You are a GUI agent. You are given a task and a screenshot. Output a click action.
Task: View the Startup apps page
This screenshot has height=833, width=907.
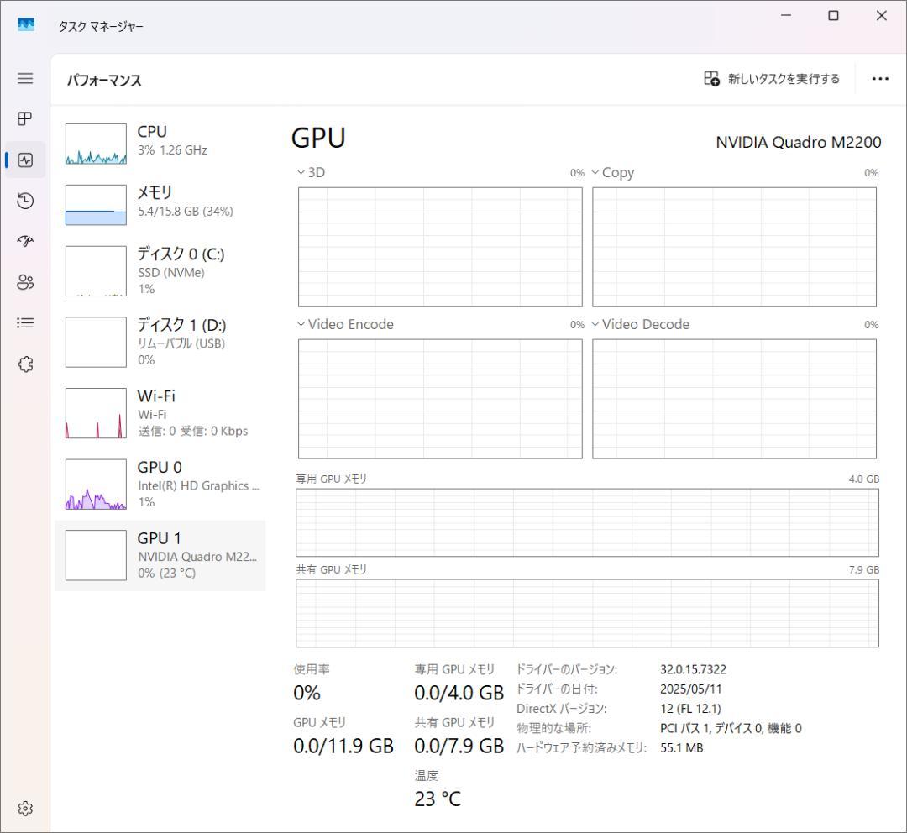click(x=25, y=241)
